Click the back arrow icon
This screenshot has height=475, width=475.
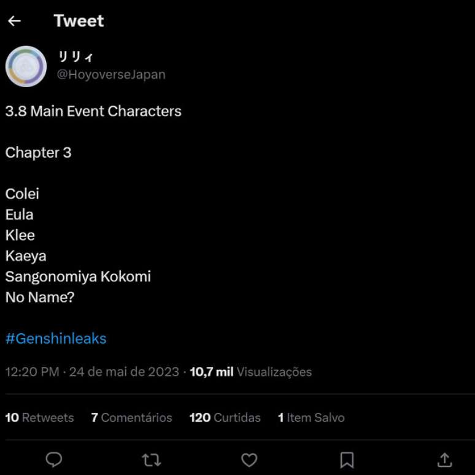pos(14,21)
